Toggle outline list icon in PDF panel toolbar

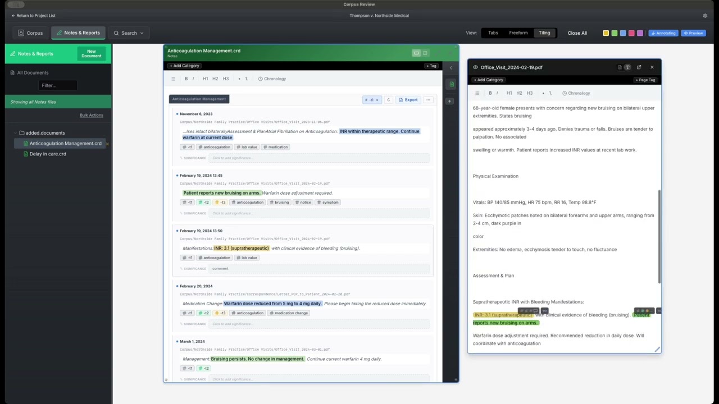[x=477, y=93]
